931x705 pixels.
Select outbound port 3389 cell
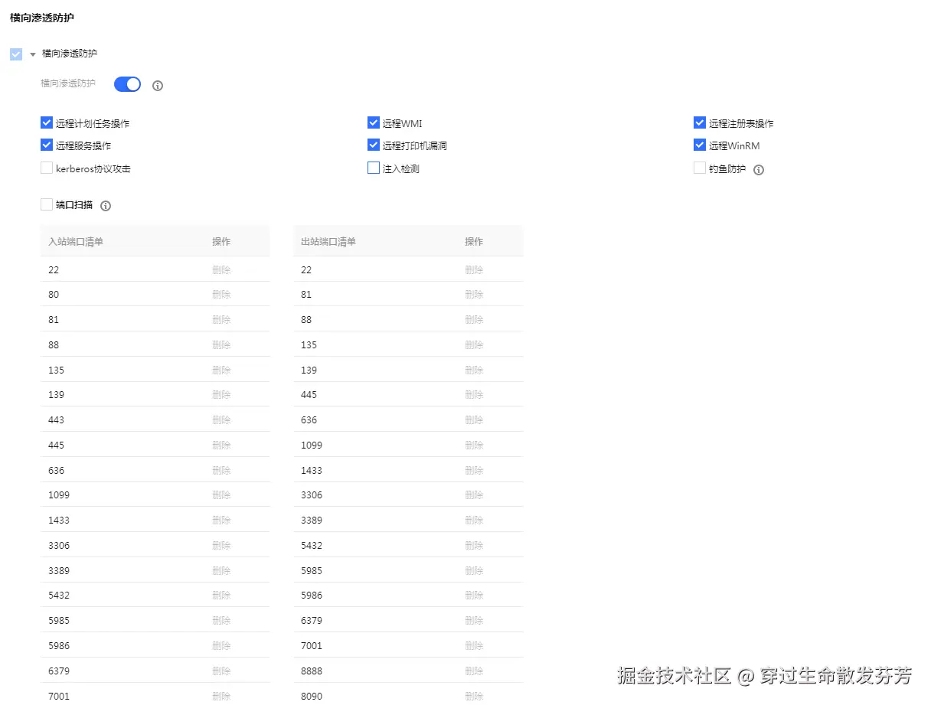312,521
